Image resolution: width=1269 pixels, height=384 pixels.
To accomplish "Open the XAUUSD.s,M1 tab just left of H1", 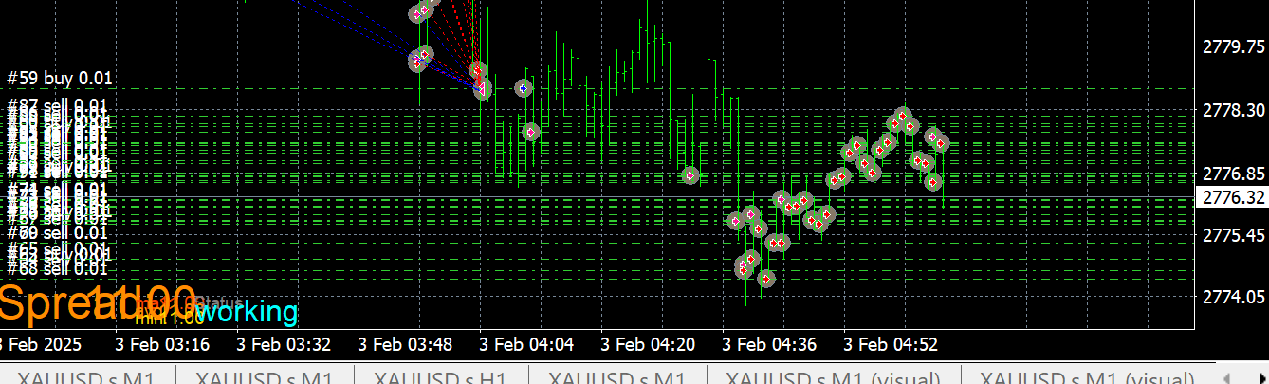I will 265,375.
